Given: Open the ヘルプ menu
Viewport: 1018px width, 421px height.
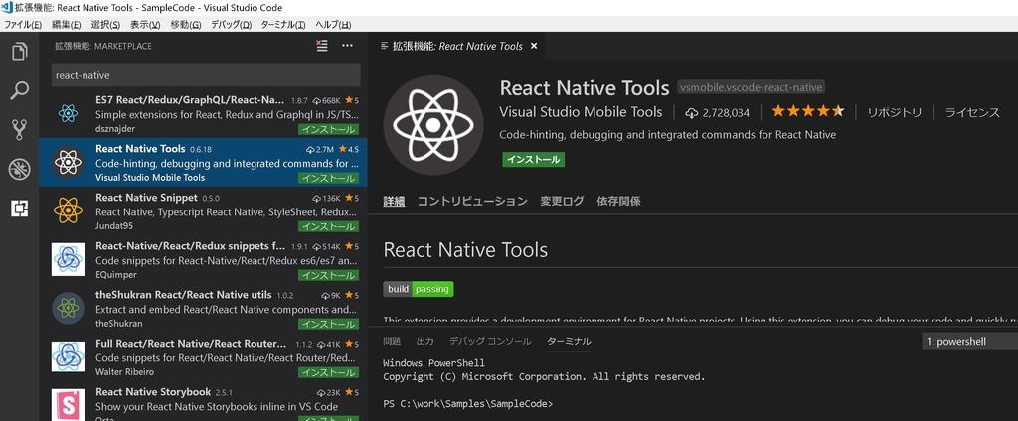Looking at the screenshot, I should [x=333, y=25].
